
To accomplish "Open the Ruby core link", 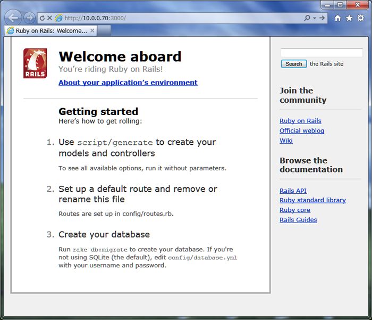I will [x=295, y=210].
